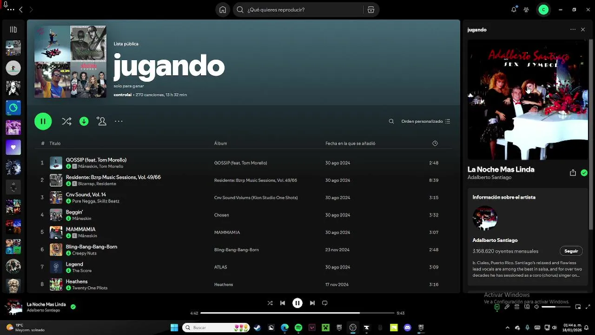
Task: Open the profile avatar with letter C
Action: [543, 9]
